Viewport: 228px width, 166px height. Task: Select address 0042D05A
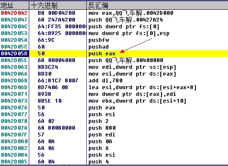click(x=14, y=40)
